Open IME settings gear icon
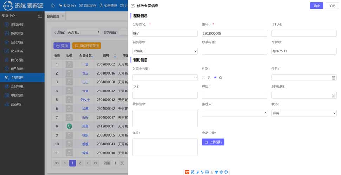341x175 pixels. pos(226,172)
